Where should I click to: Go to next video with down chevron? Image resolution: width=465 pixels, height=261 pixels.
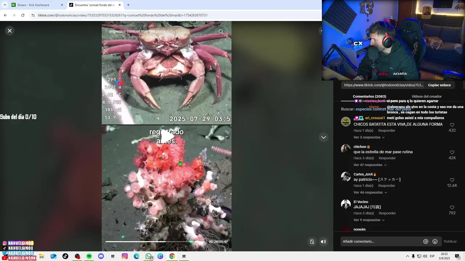tap(323, 137)
